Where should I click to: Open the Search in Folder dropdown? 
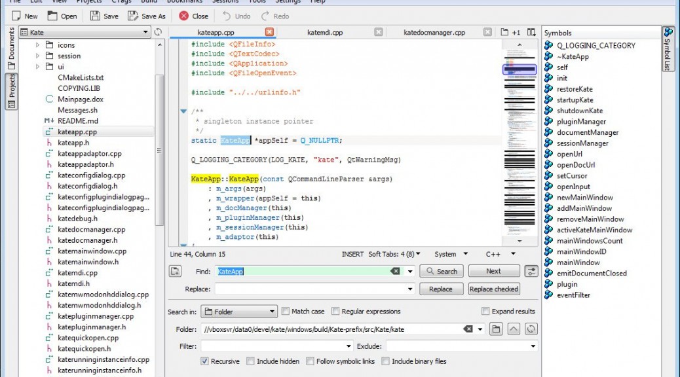pyautogui.click(x=238, y=312)
